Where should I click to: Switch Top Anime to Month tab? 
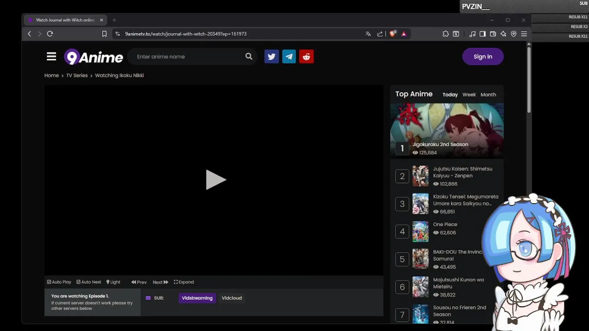click(488, 95)
